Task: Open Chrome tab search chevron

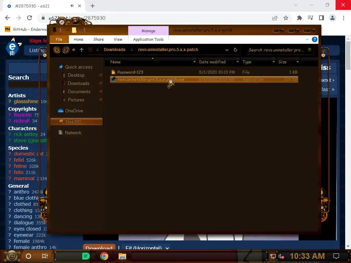Action: point(296,5)
